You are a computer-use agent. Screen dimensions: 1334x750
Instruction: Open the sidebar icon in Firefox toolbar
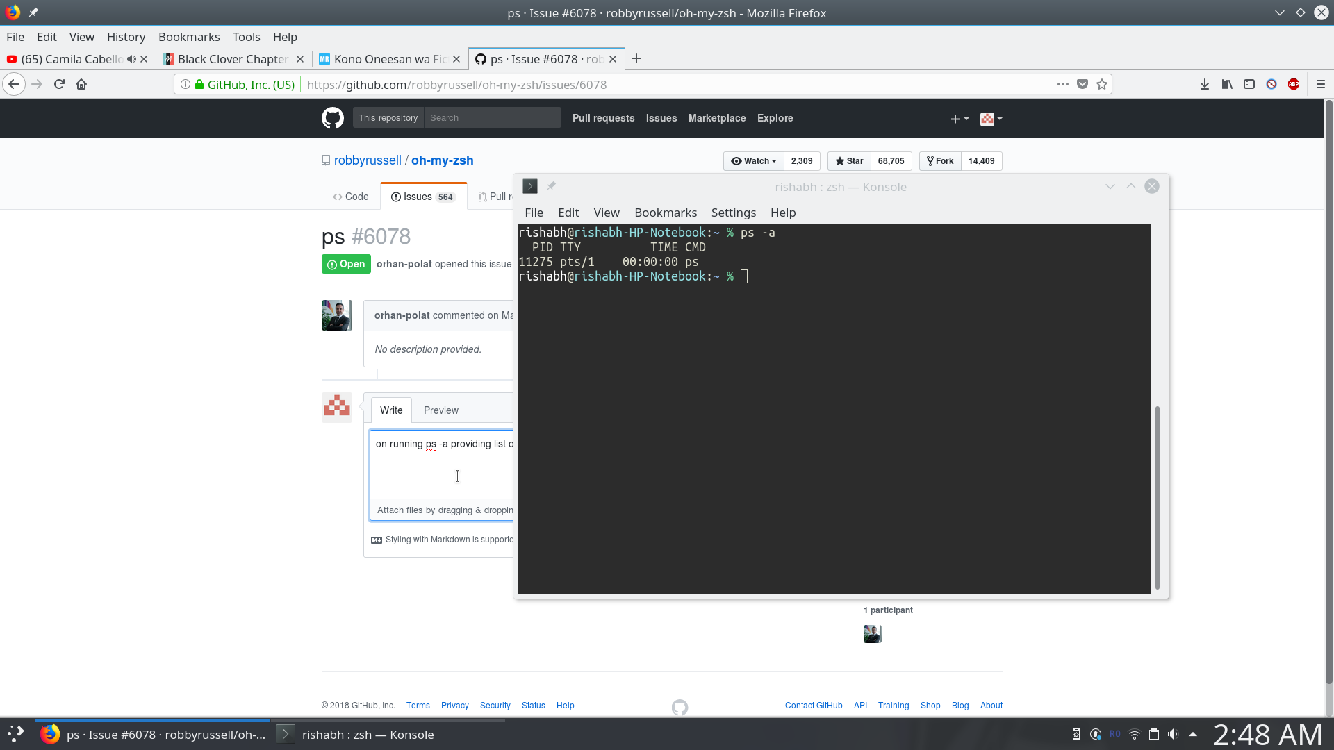1249,83
